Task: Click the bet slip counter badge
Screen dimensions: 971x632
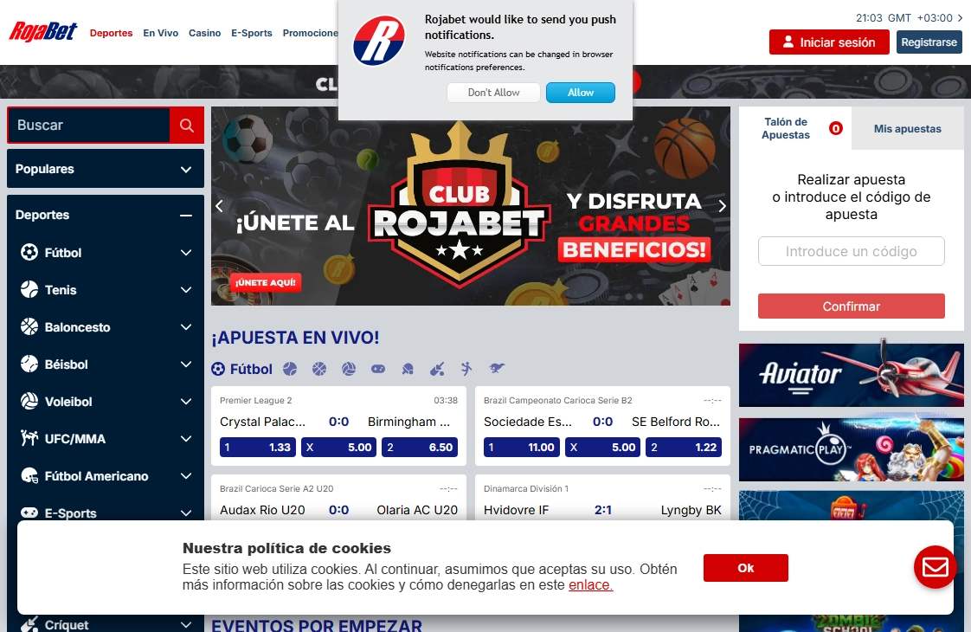Action: [x=835, y=128]
